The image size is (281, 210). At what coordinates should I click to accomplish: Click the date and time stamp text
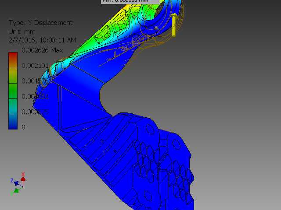click(x=43, y=40)
